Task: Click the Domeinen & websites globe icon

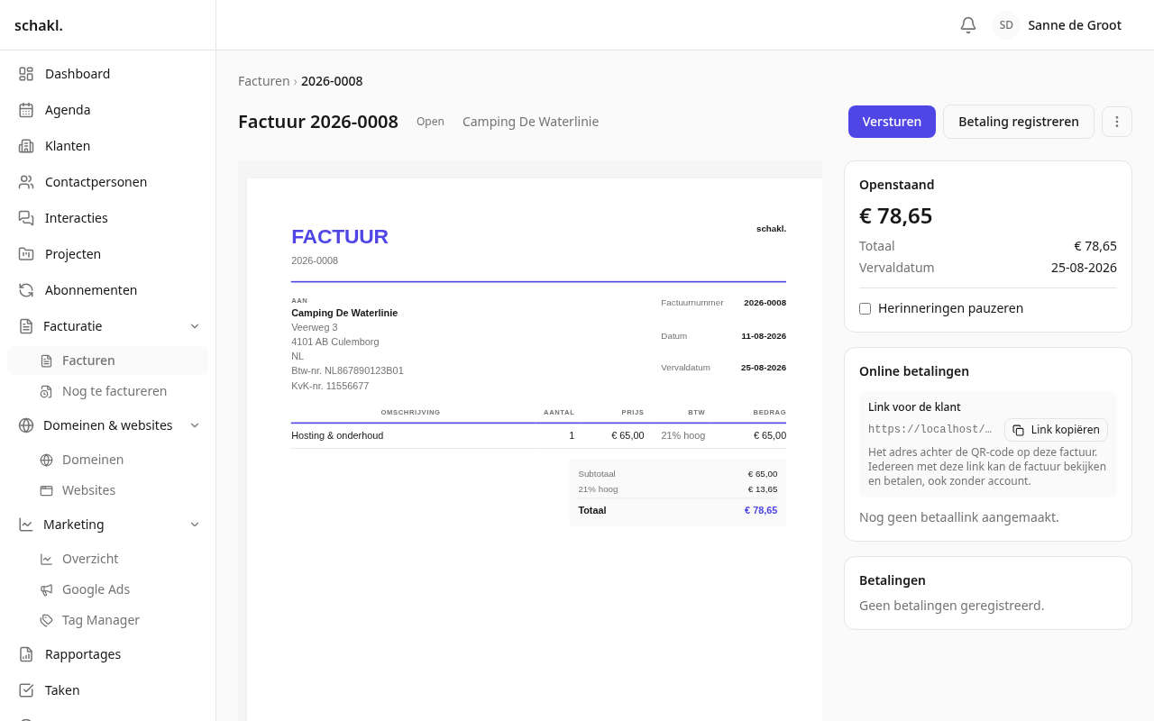Action: click(x=26, y=425)
